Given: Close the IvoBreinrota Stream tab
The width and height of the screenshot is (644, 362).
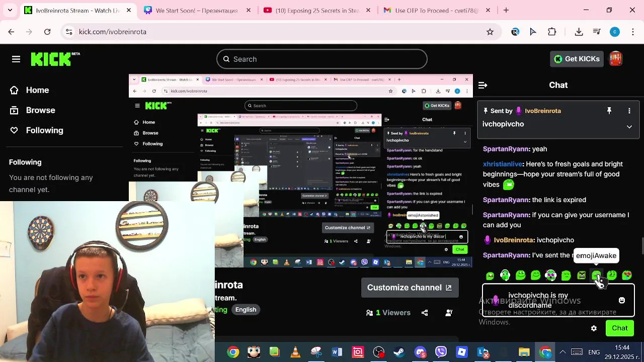Looking at the screenshot, I should point(129,10).
